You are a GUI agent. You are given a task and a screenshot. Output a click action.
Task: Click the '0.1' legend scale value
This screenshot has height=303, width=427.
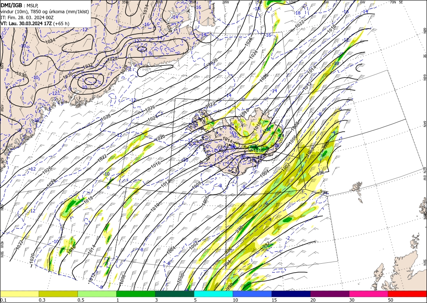point(3,300)
